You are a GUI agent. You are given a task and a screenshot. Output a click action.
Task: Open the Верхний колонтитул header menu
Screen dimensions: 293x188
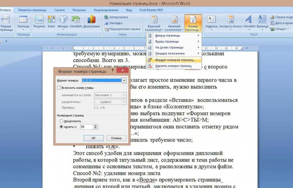pyautogui.click(x=154, y=23)
